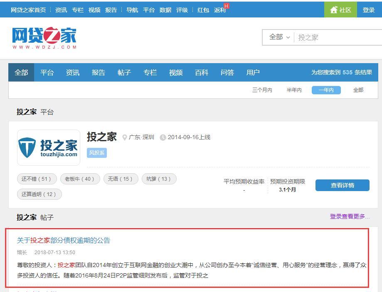Switch to the 用户 results tab

[x=253, y=72]
